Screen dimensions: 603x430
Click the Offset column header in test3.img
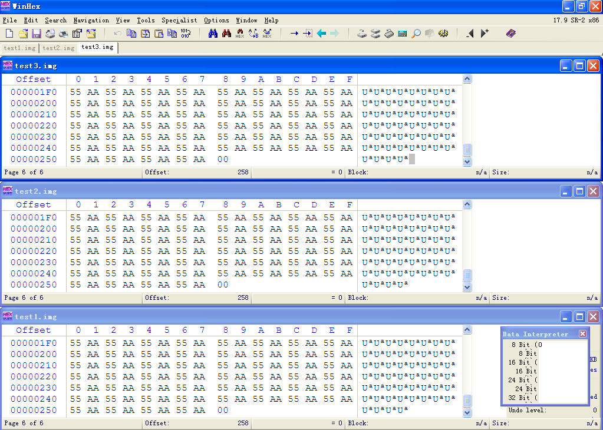[34, 79]
